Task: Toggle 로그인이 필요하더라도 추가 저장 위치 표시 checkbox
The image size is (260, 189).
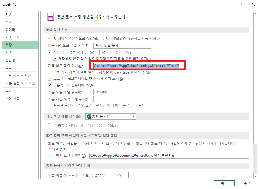Action: pos(49,79)
